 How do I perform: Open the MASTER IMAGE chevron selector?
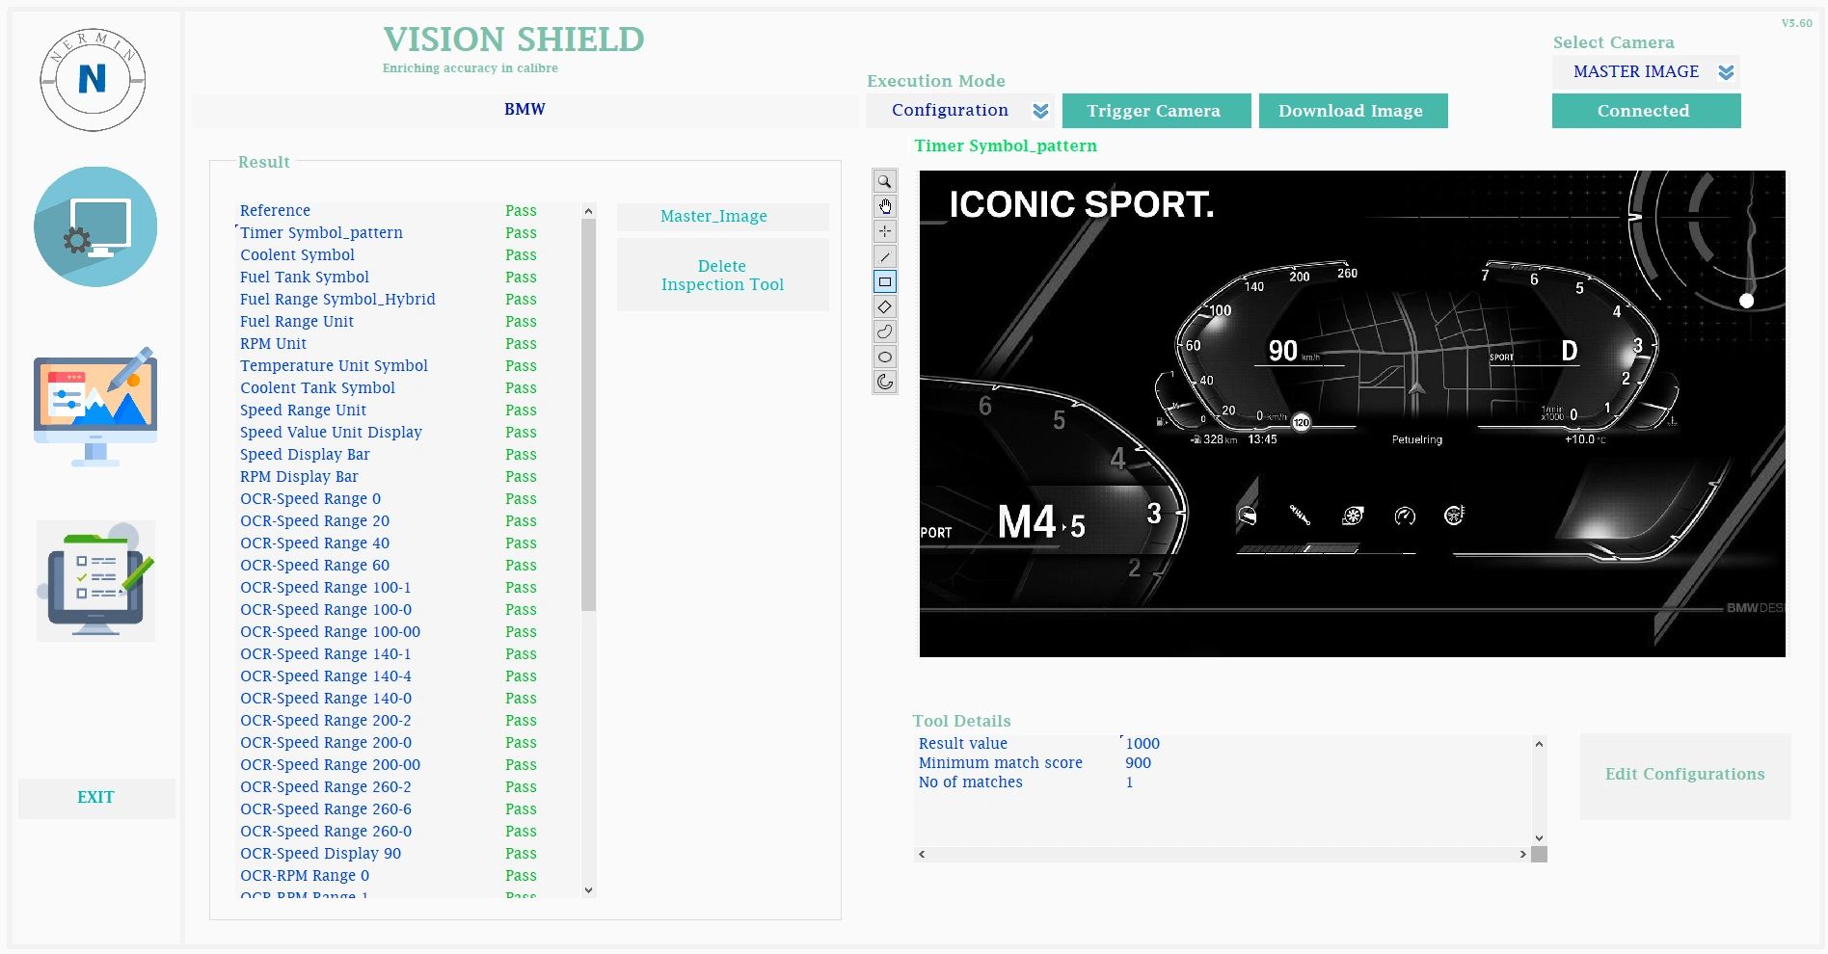click(1725, 71)
